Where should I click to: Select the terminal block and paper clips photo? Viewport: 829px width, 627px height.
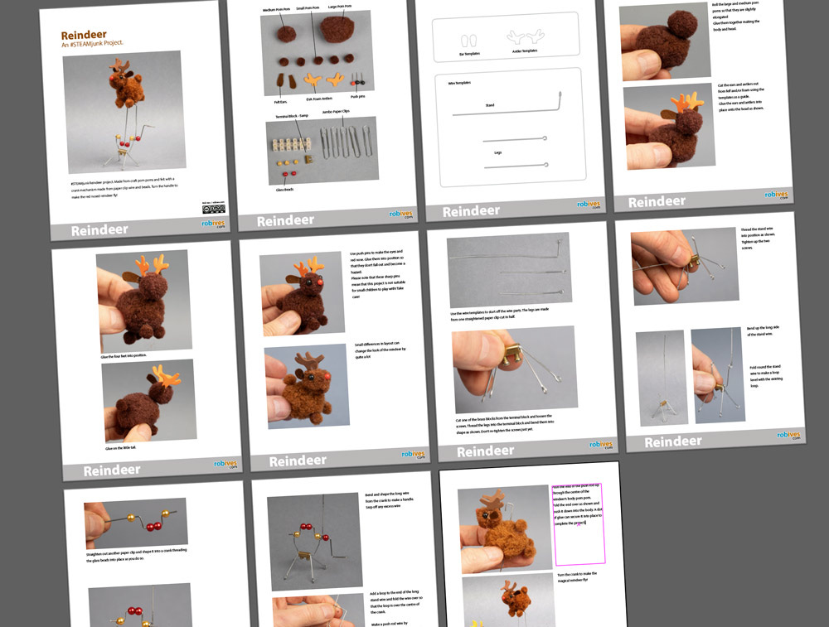(x=322, y=151)
